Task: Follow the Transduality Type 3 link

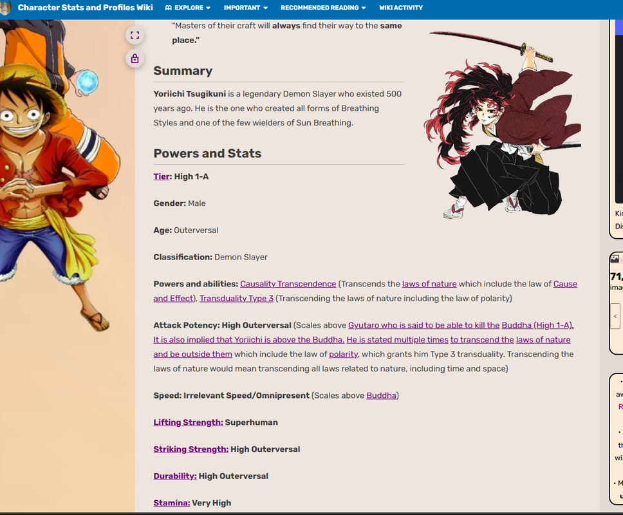Action: click(x=236, y=298)
